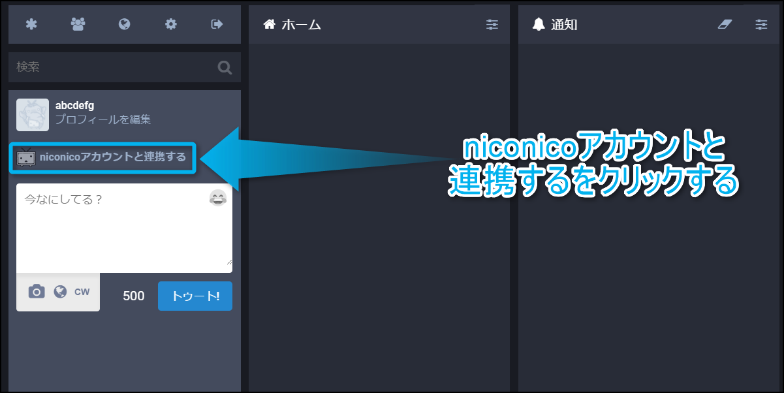Open post privacy dropdown globe icon
The image size is (784, 393).
60,292
